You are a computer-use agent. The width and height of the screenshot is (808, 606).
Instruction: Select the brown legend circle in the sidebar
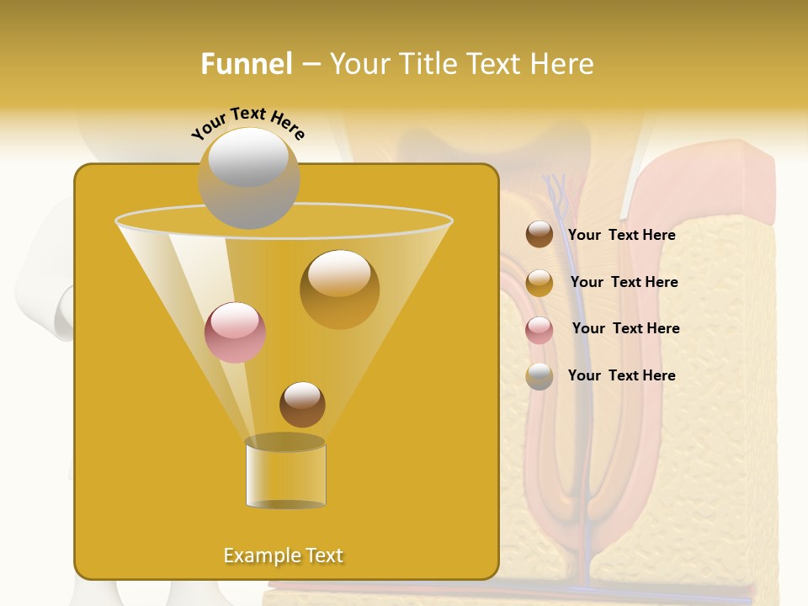(x=539, y=235)
